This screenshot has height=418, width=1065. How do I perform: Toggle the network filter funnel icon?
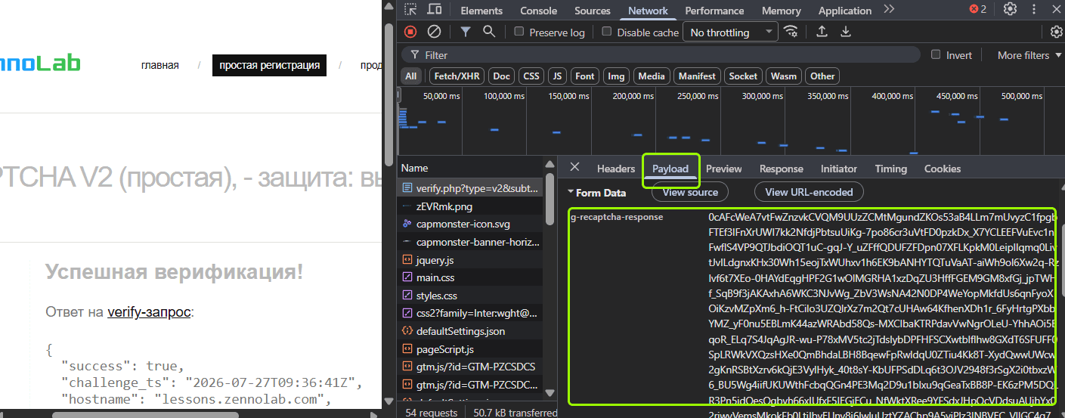click(466, 32)
